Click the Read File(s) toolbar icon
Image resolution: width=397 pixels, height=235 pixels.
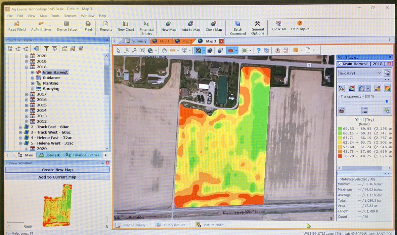[x=17, y=26]
